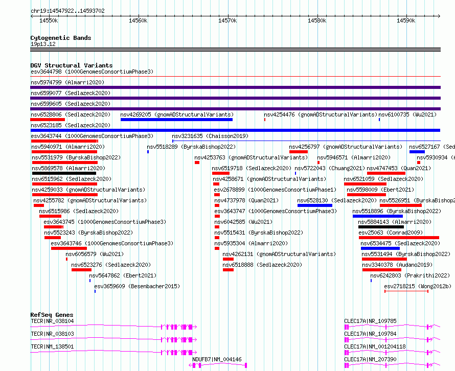
Task: Click nsv4747453 Quan2021 label
Action: coord(399,168)
